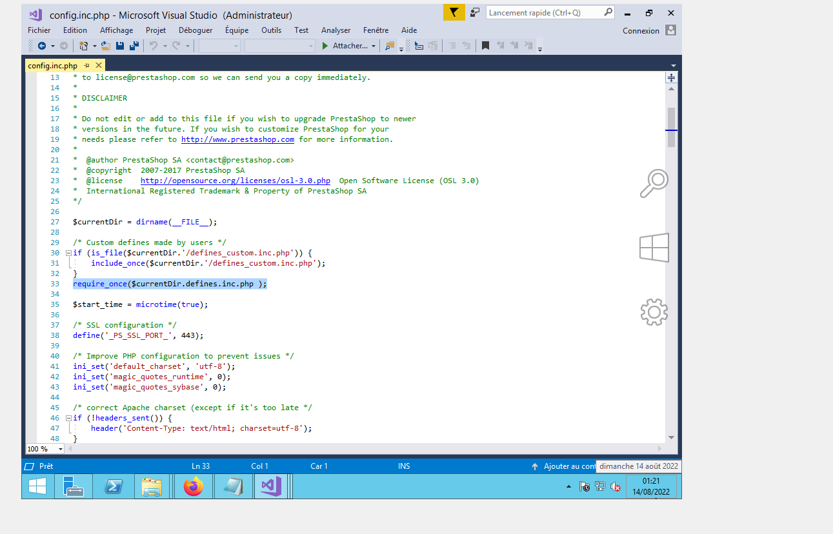Open the Affichage menu
Screen dimensions: 833x534
coord(116,30)
